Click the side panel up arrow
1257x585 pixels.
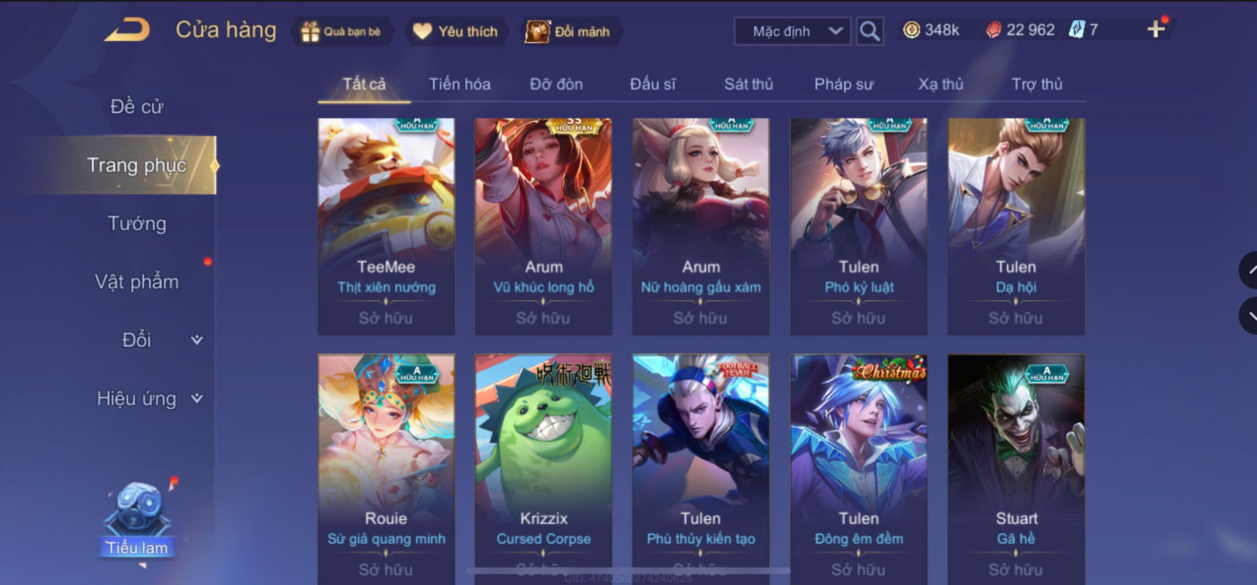pyautogui.click(x=1249, y=270)
